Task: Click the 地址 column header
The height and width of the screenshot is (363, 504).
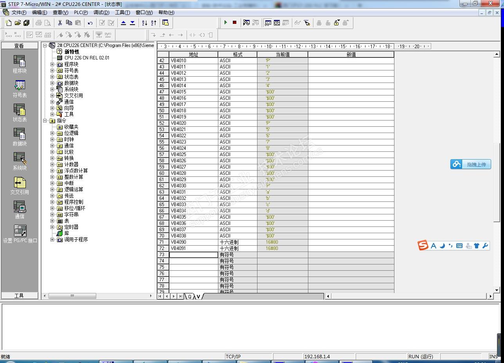Action: [193, 54]
